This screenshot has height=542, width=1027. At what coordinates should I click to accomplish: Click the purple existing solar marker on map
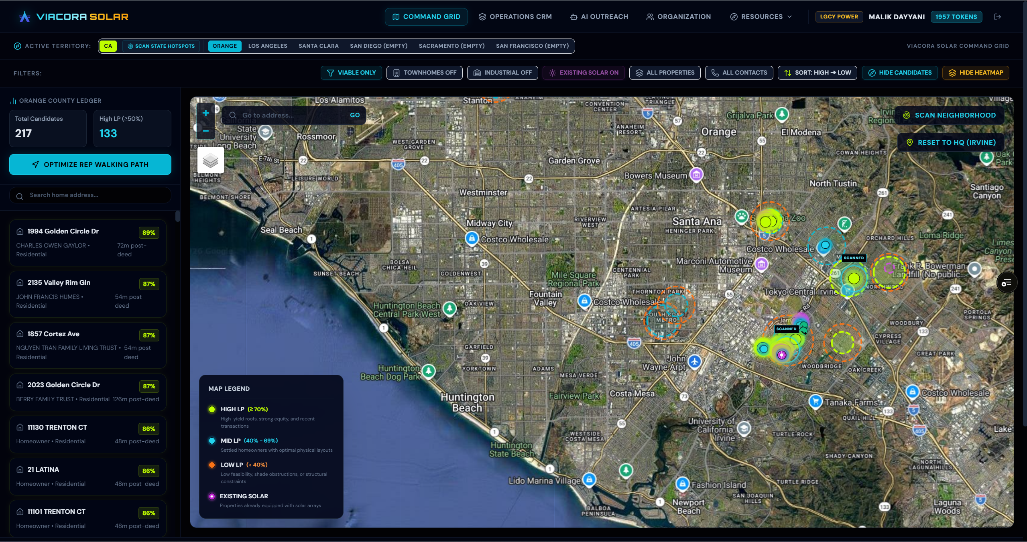tap(781, 355)
